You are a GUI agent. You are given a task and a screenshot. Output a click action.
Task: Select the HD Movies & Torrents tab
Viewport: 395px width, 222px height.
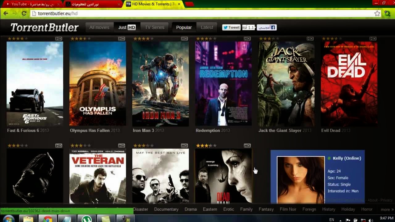(x=153, y=4)
